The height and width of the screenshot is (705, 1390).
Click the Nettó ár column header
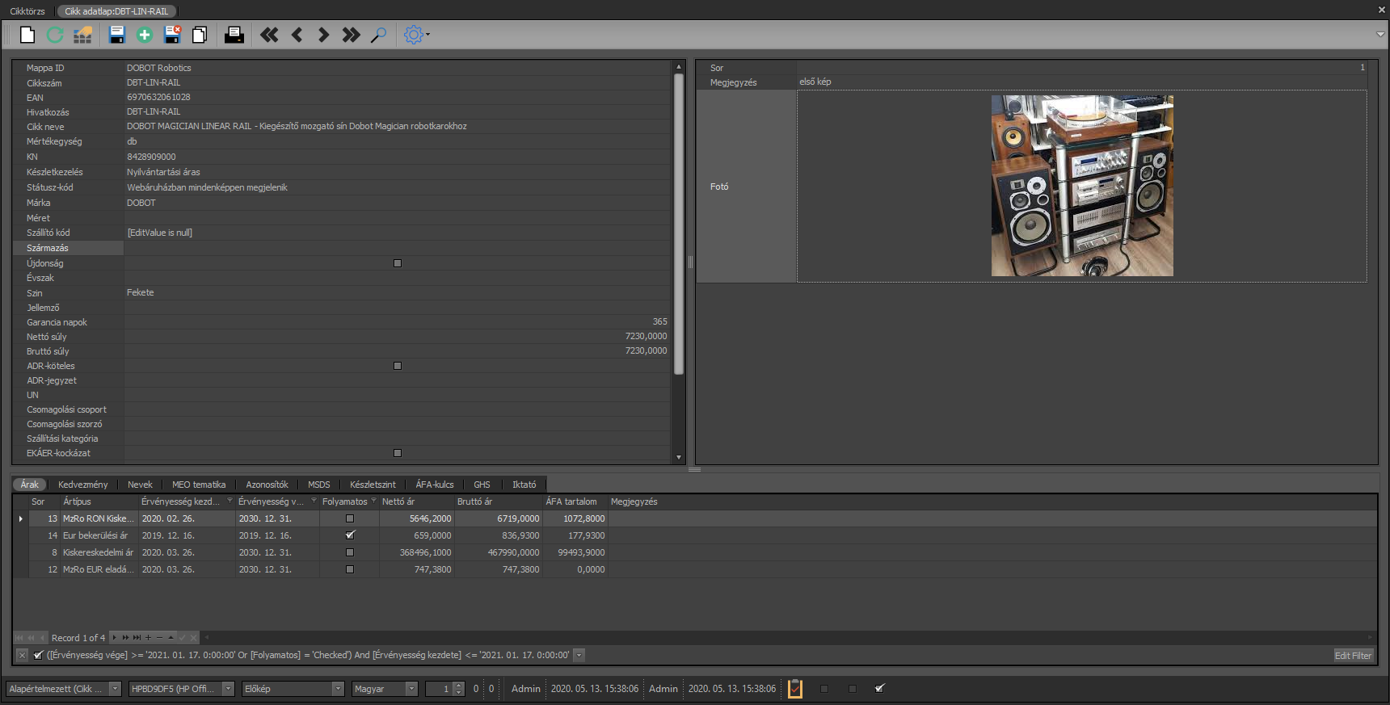click(x=398, y=501)
